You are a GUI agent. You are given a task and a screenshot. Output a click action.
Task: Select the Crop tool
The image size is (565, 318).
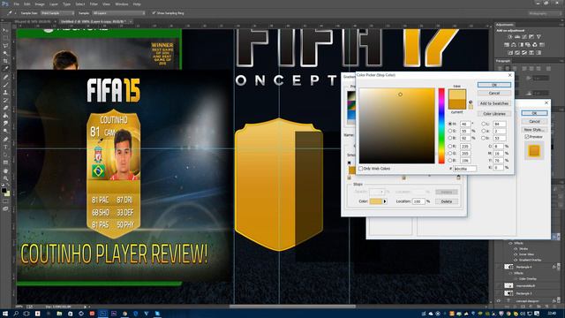5,61
